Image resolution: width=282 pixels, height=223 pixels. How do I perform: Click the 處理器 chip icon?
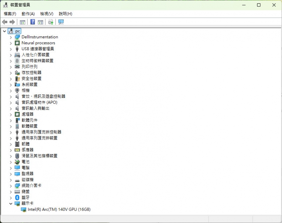coord(17,114)
